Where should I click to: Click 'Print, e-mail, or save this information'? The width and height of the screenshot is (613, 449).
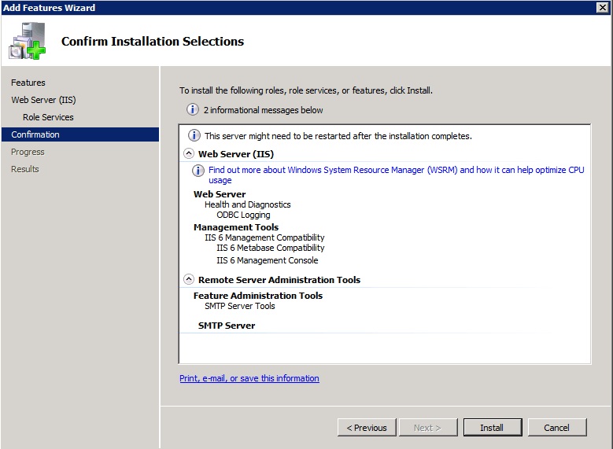point(249,378)
